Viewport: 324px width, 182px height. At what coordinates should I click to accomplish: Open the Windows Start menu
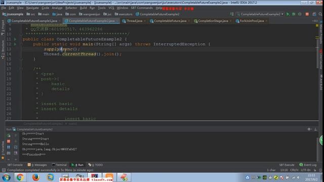point(6,177)
